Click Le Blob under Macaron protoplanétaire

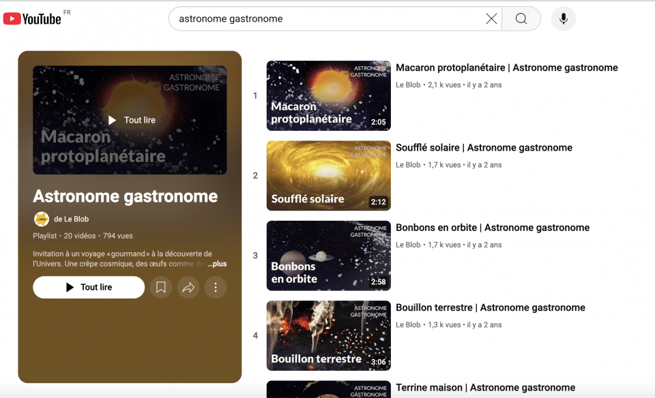(x=408, y=85)
